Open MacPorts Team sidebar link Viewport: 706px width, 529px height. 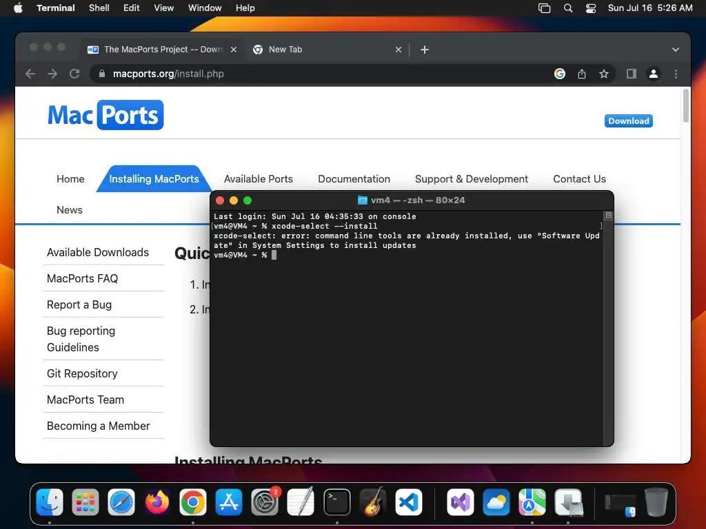click(x=85, y=400)
